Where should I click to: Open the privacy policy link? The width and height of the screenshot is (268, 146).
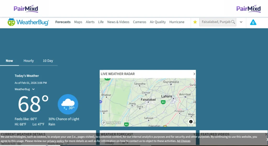55,141
